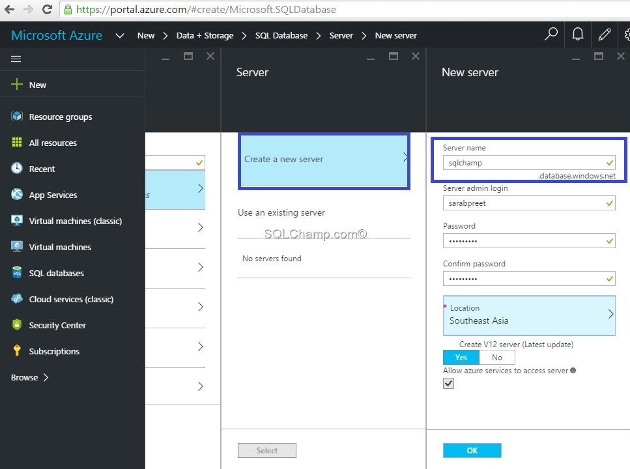Open Location Southeast Asia selector
The image size is (630, 469).
pos(529,315)
